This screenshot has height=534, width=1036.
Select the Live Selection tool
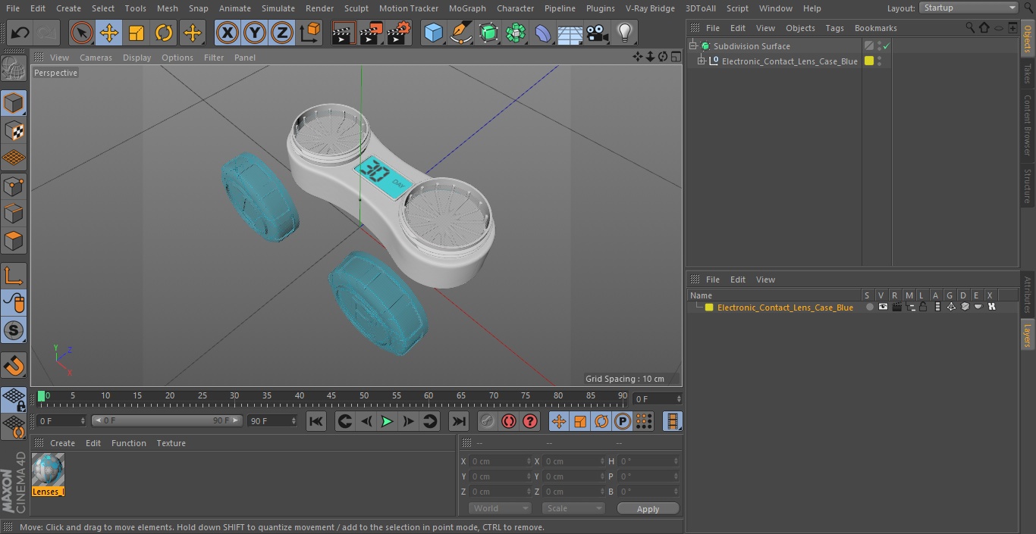click(82, 33)
